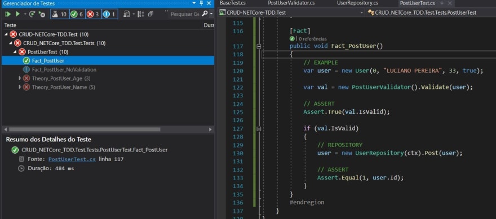Viewport: 496px width, 219px height.
Task: Click green passed icon of Fact_PostUser row
Action: tap(26, 61)
